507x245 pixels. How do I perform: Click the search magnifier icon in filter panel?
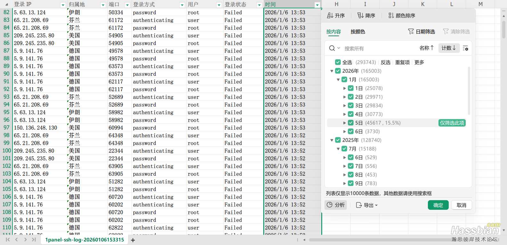pyautogui.click(x=332, y=48)
